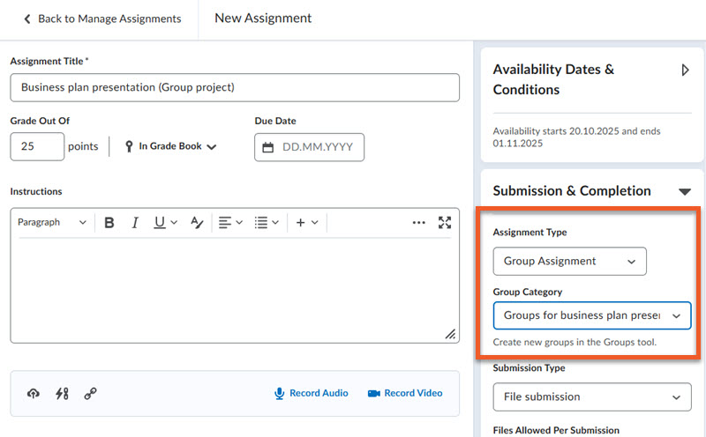Expand Availability Dates & Conditions panel
Screen dimensions: 706x437
[685, 70]
